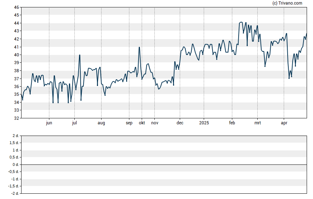The image size is (313, 199).
Task: Click the 'mrt' axis label
Action: pos(258,123)
